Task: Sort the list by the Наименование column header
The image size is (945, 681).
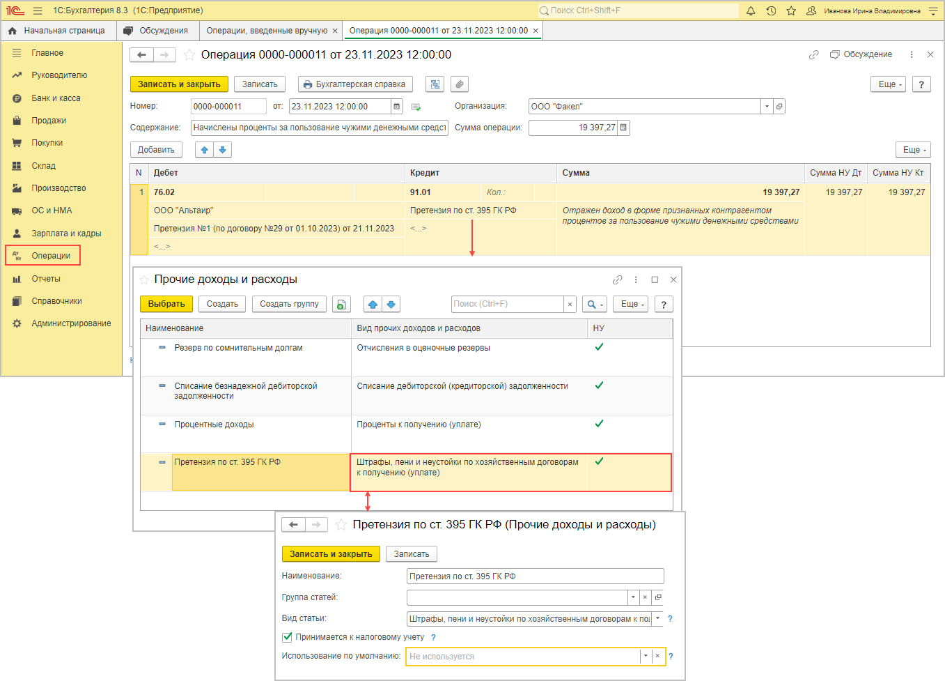Action: coord(245,328)
